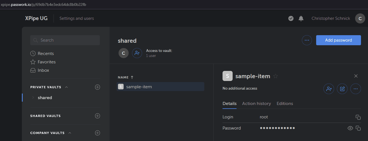Click the Add password button
The height and width of the screenshot is (141, 368).
tap(338, 40)
